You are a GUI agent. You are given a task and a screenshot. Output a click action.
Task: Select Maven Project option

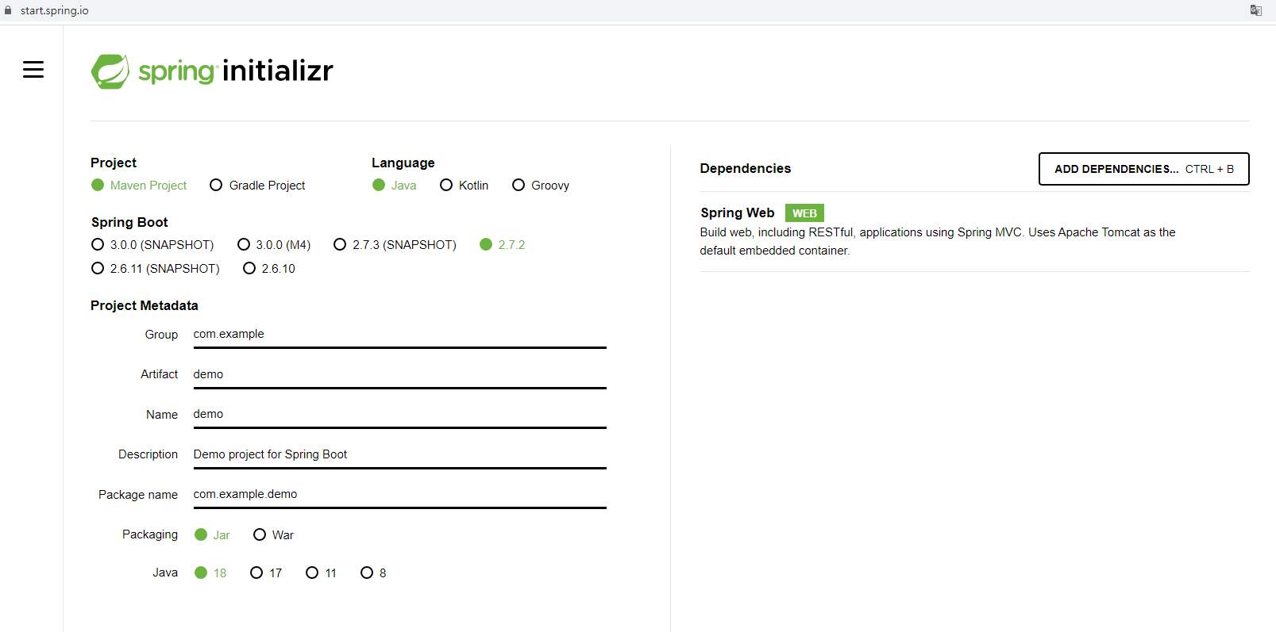[139, 185]
